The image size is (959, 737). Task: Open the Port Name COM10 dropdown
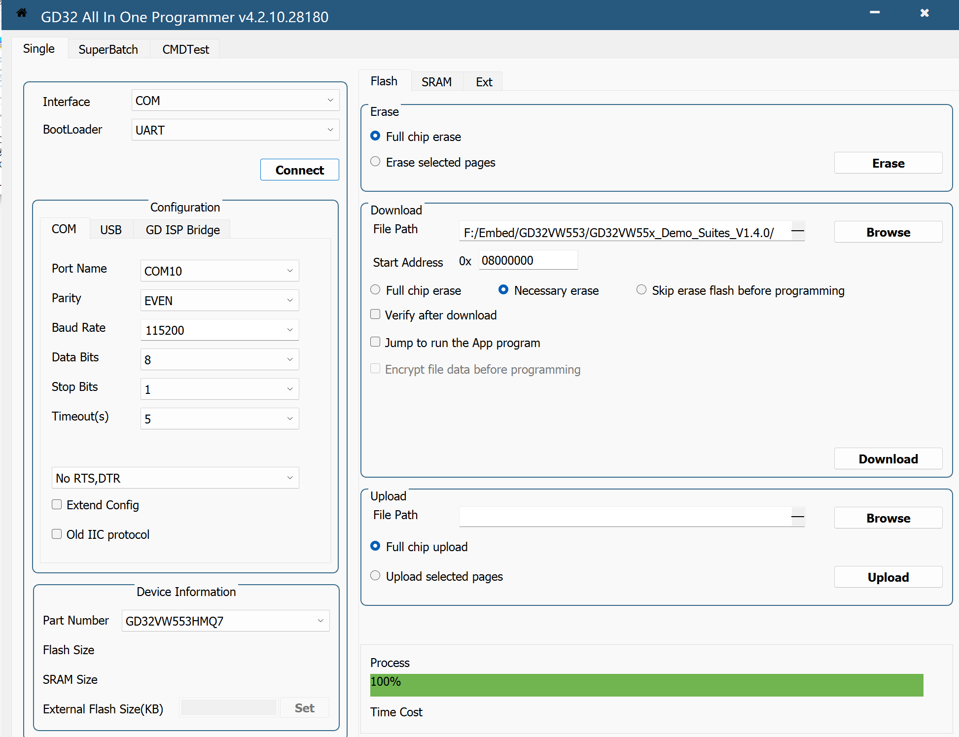pos(219,271)
